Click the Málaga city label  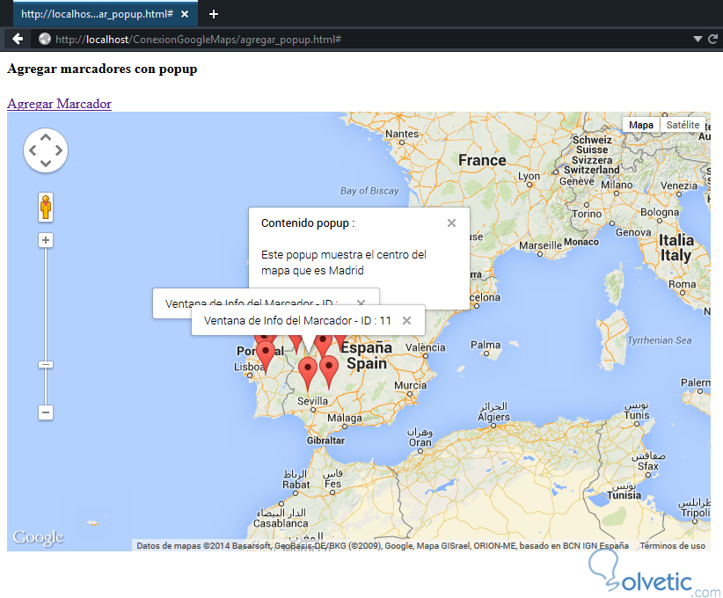pyautogui.click(x=345, y=418)
